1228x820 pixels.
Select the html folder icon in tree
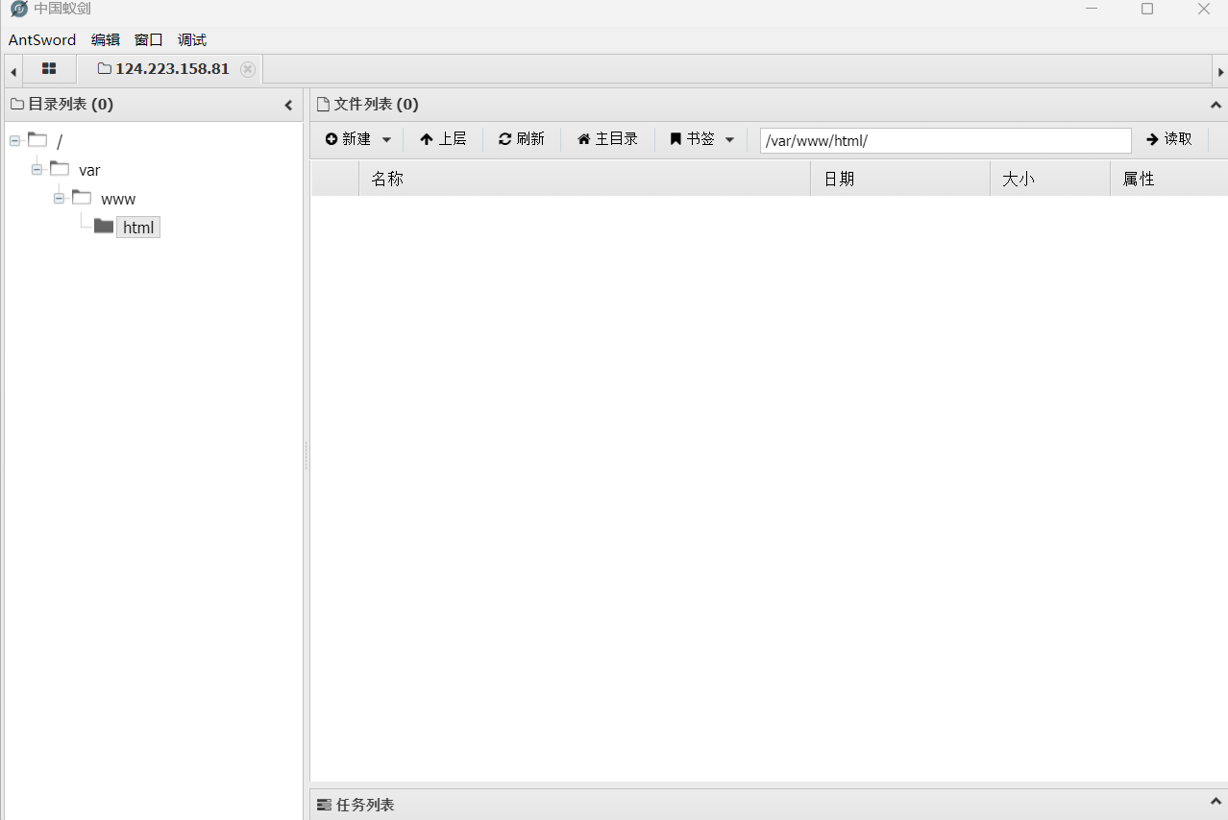pos(104,227)
